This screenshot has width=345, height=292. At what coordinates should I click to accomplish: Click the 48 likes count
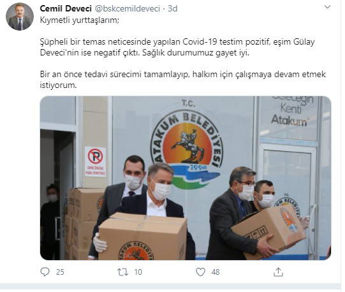[x=216, y=272]
